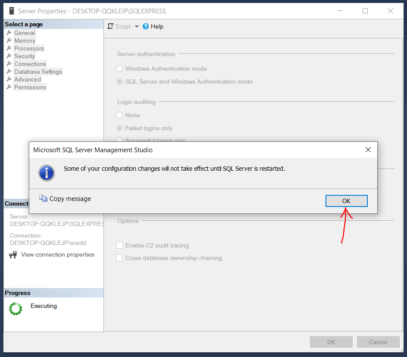This screenshot has height=357, width=407.
Task: Click the Options group label
Action: pyautogui.click(x=128, y=221)
